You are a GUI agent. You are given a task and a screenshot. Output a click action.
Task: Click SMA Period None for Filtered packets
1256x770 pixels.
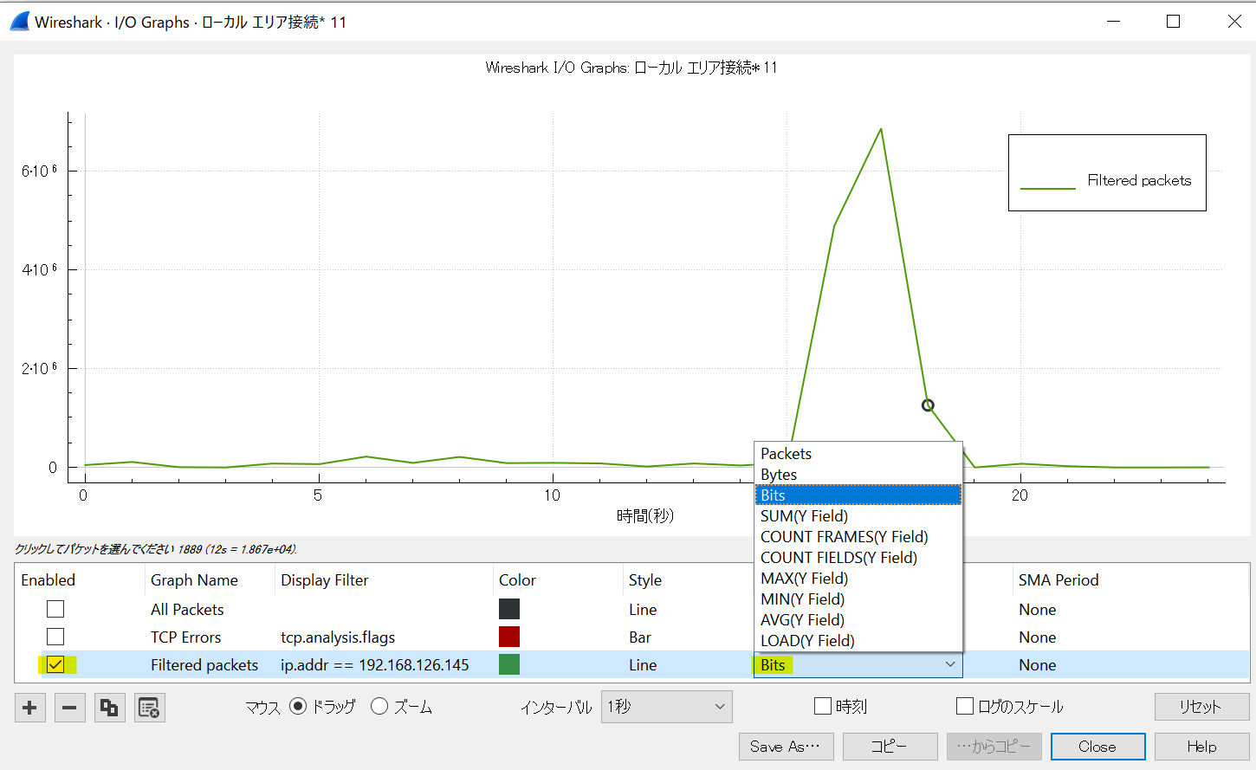(x=1038, y=665)
